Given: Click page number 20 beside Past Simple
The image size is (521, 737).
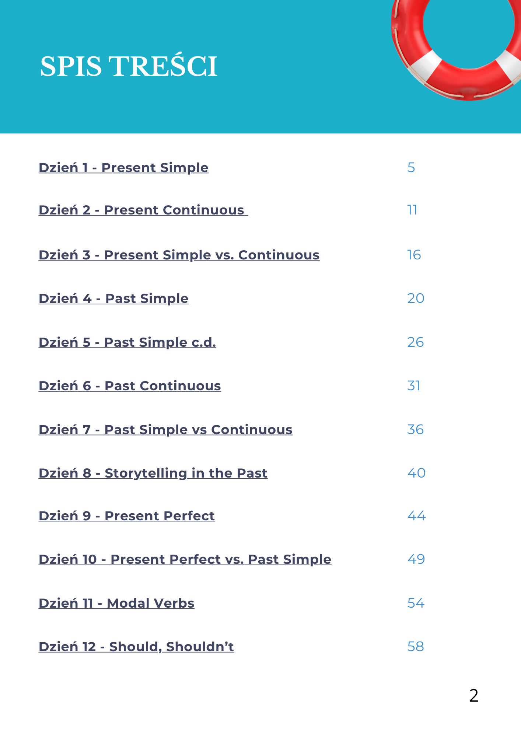Looking at the screenshot, I should click(416, 298).
